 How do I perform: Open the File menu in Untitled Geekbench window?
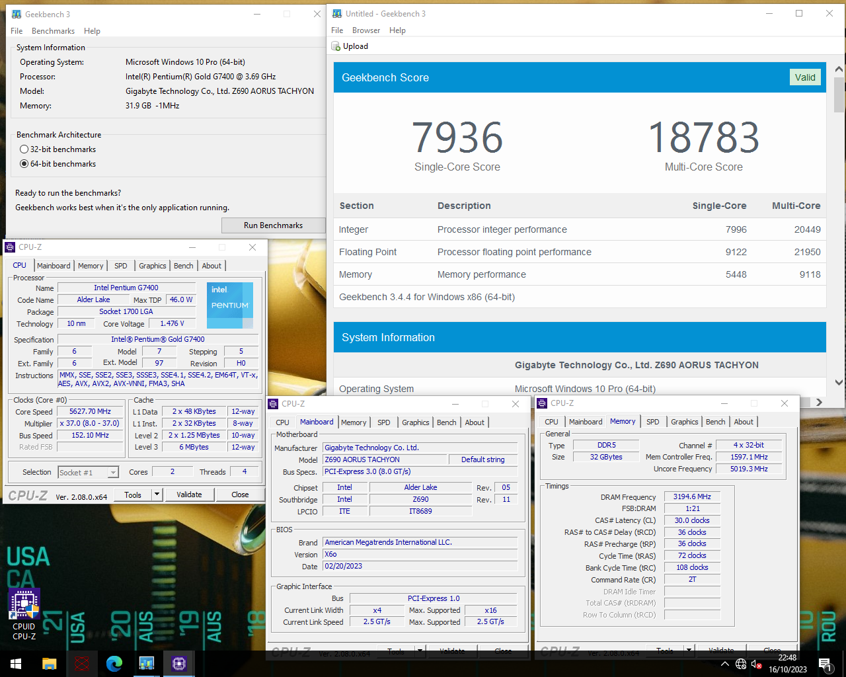[x=337, y=30]
